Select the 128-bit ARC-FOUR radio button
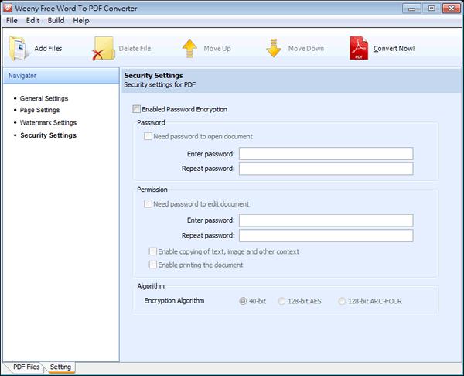The width and height of the screenshot is (464, 376). tap(342, 301)
